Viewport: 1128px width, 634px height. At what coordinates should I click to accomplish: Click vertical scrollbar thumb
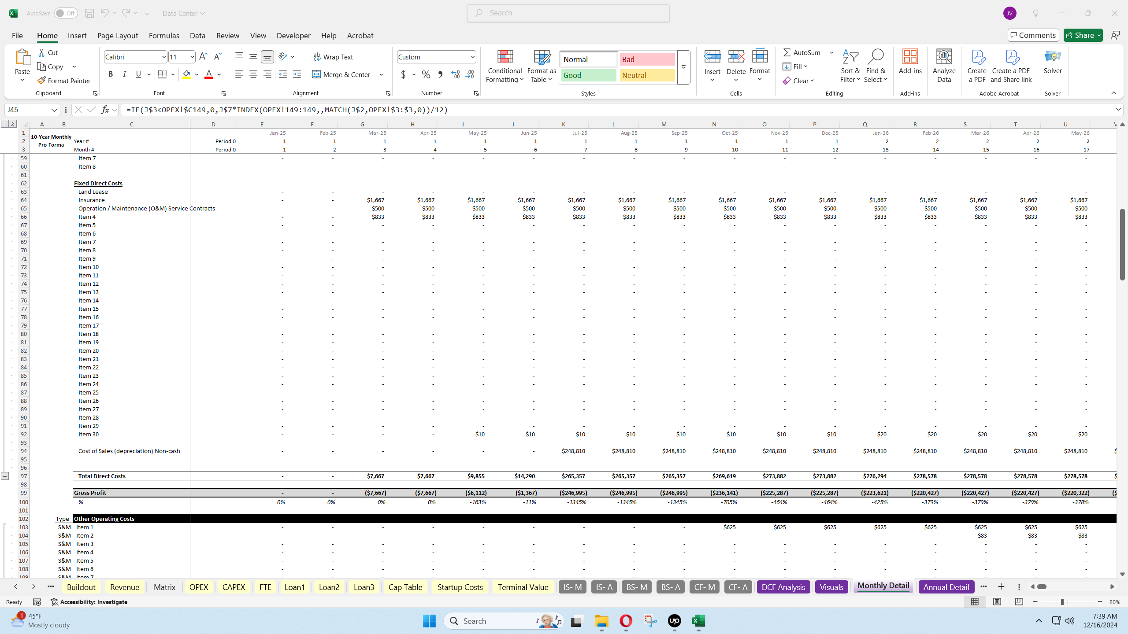[1122, 244]
